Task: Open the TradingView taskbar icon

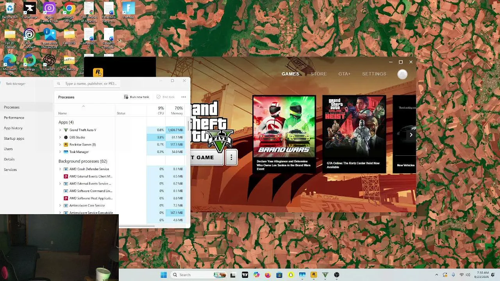Action: click(245, 275)
